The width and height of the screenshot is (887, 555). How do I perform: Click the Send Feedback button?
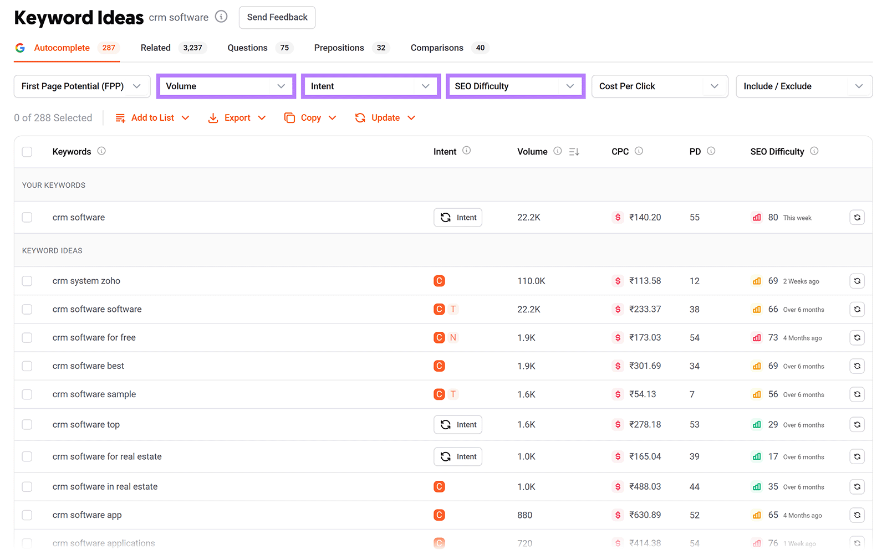277,17
